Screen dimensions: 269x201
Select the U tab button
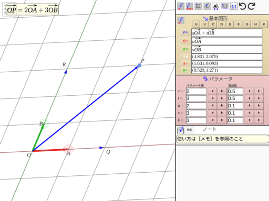coord(196,24)
